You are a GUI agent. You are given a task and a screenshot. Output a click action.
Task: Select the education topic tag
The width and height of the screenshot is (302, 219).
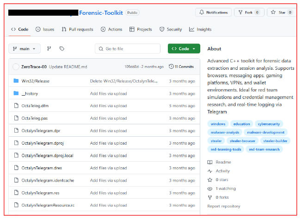[x=241, y=124]
